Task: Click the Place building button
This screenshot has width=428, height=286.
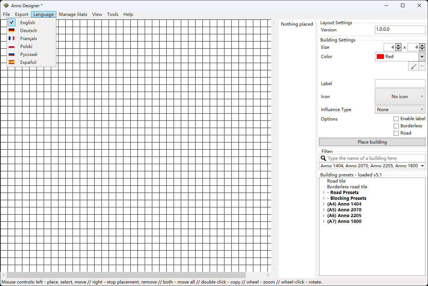Action: point(372,142)
